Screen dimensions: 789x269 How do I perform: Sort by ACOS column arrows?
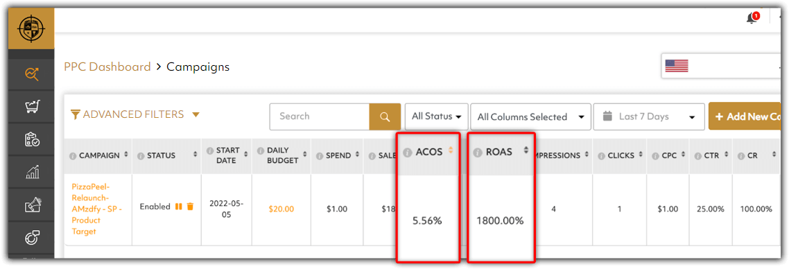[x=451, y=150]
